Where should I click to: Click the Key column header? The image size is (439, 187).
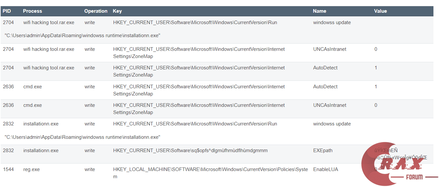coord(117,11)
